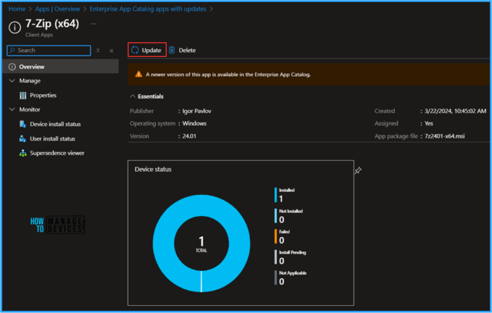Collapse the sidebar with double chevron
Screen dimensions: 492x313
(x=111, y=50)
